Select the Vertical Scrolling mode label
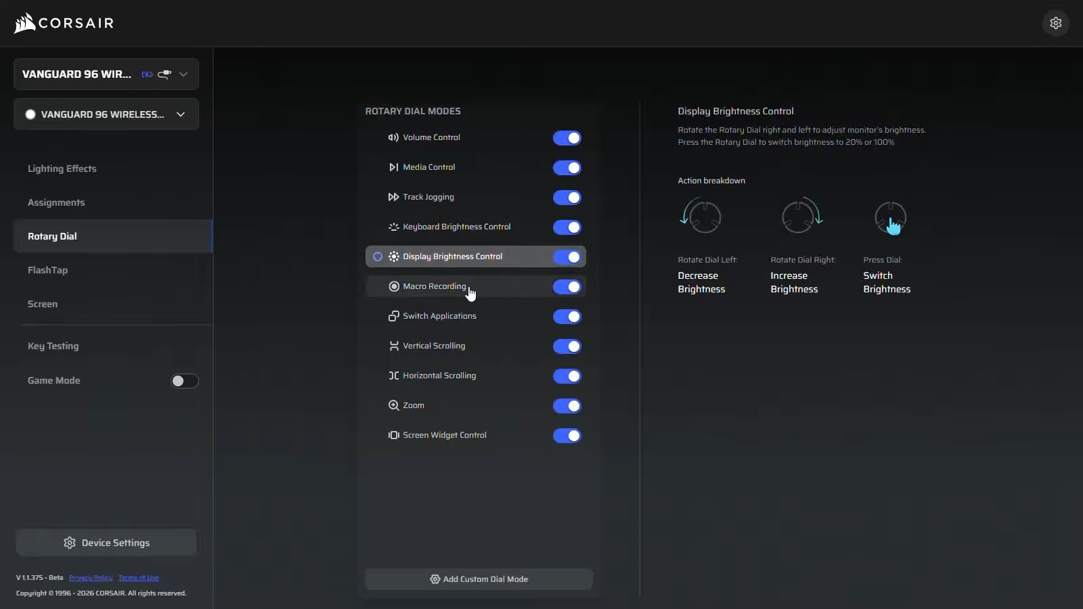This screenshot has height=609, width=1083. pos(434,346)
